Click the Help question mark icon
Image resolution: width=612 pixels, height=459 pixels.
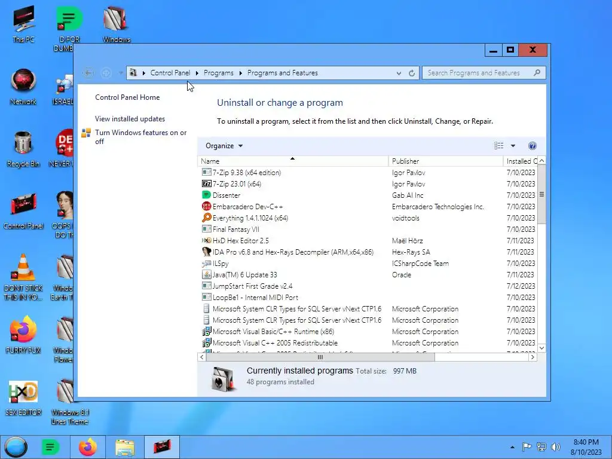[532, 146]
